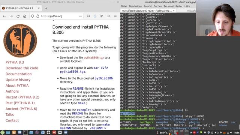Image resolution: width=240 pixels, height=135 pixels.
Task: Show desktop from taskbar
Action: click(x=8, y=132)
